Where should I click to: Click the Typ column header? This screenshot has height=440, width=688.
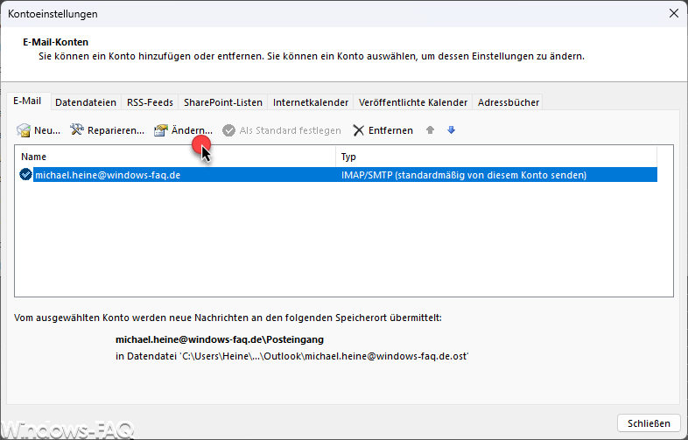point(496,157)
